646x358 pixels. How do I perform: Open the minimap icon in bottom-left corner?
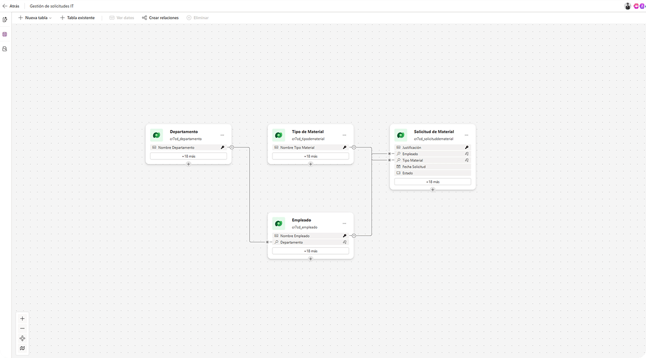point(22,348)
